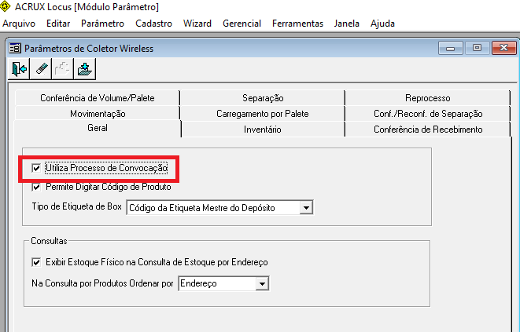Click the save to tray toolbar icon

click(84, 69)
